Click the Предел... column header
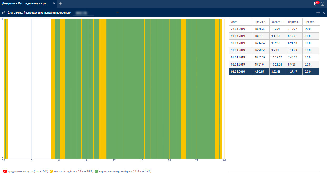This screenshot has width=327, height=174. click(311, 22)
